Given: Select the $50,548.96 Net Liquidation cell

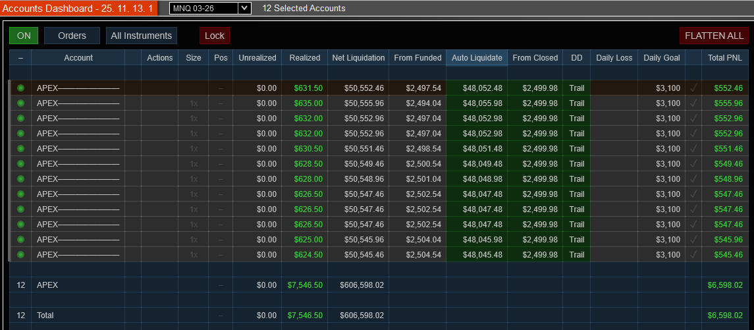Looking at the screenshot, I should 358,179.
